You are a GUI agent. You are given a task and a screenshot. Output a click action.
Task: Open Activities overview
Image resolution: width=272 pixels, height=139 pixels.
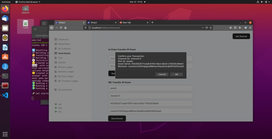click(x=6, y=2)
